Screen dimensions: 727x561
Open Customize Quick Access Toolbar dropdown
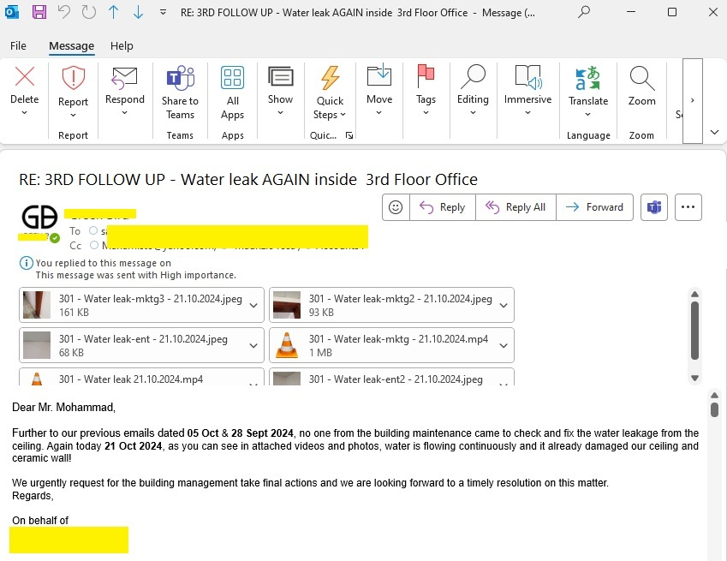[163, 12]
